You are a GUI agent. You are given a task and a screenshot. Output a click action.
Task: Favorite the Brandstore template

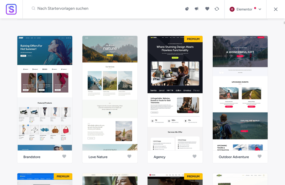(x=64, y=156)
